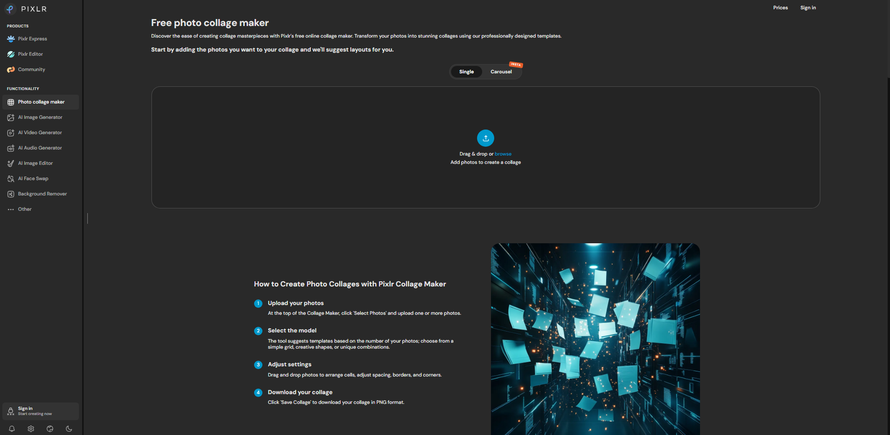This screenshot has width=890, height=435.
Task: Open Prices page in top bar
Action: click(780, 8)
